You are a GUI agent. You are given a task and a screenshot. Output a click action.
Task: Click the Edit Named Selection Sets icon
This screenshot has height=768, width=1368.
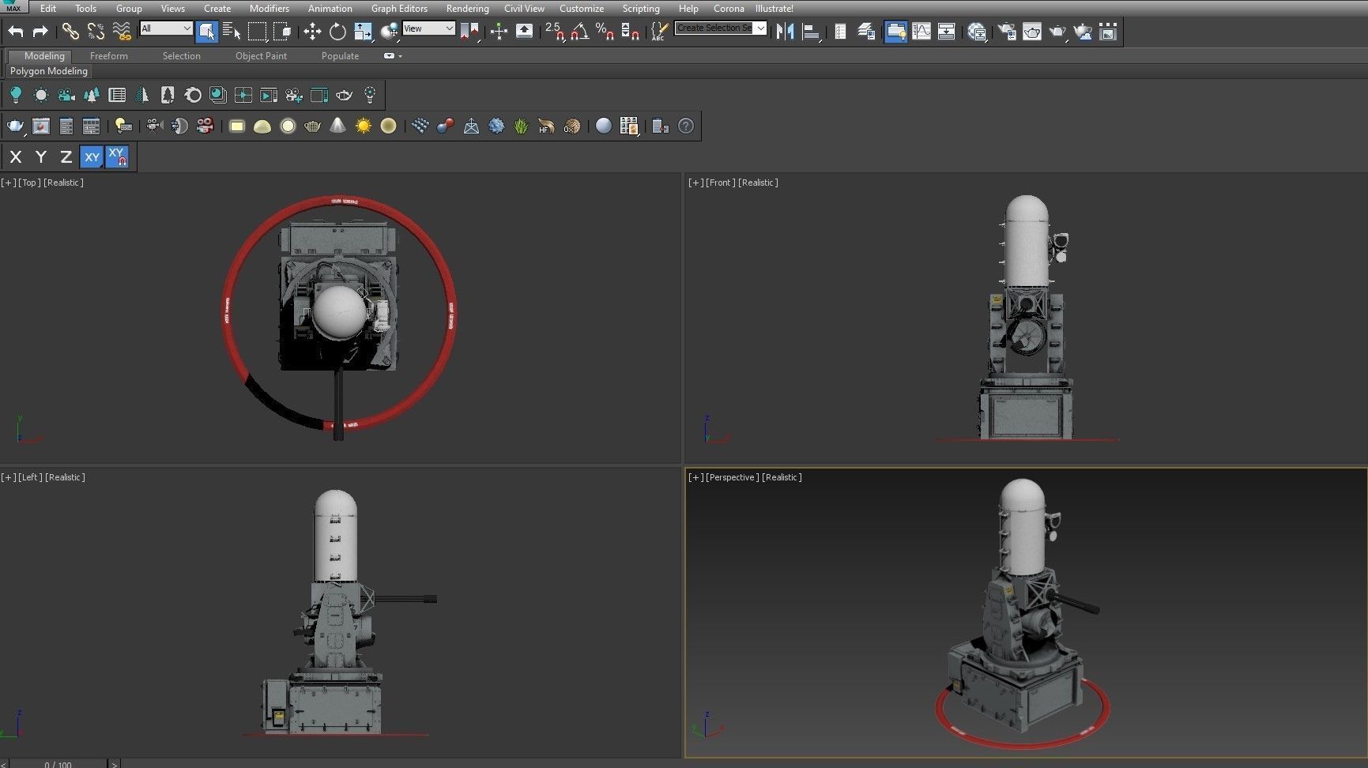click(658, 32)
